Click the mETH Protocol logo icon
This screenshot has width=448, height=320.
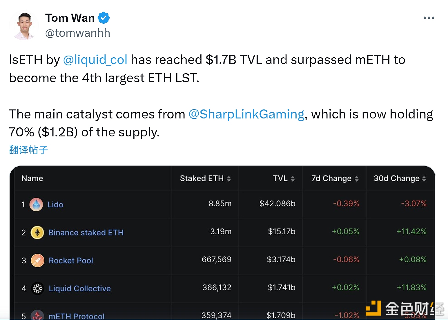37,315
